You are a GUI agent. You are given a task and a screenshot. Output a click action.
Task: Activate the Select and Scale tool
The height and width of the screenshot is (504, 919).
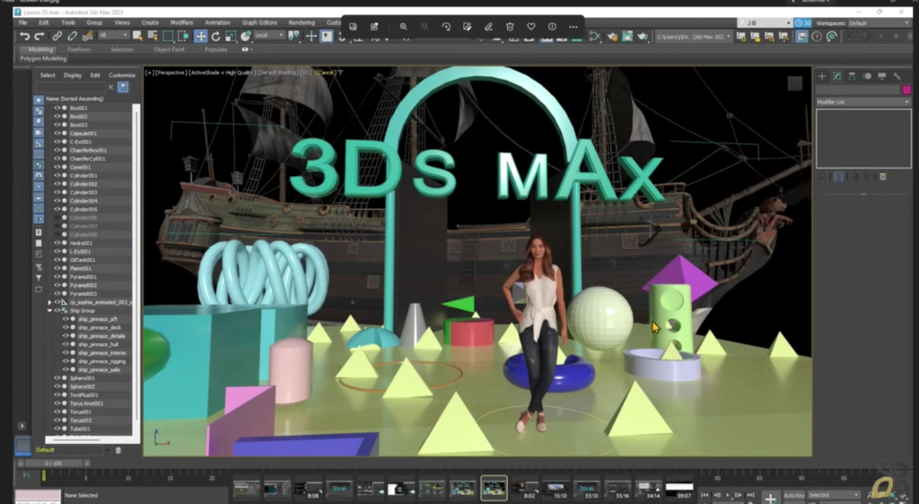click(x=231, y=36)
